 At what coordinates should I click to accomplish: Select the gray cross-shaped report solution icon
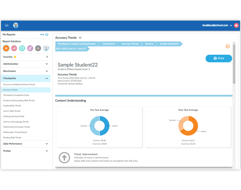click(38, 48)
